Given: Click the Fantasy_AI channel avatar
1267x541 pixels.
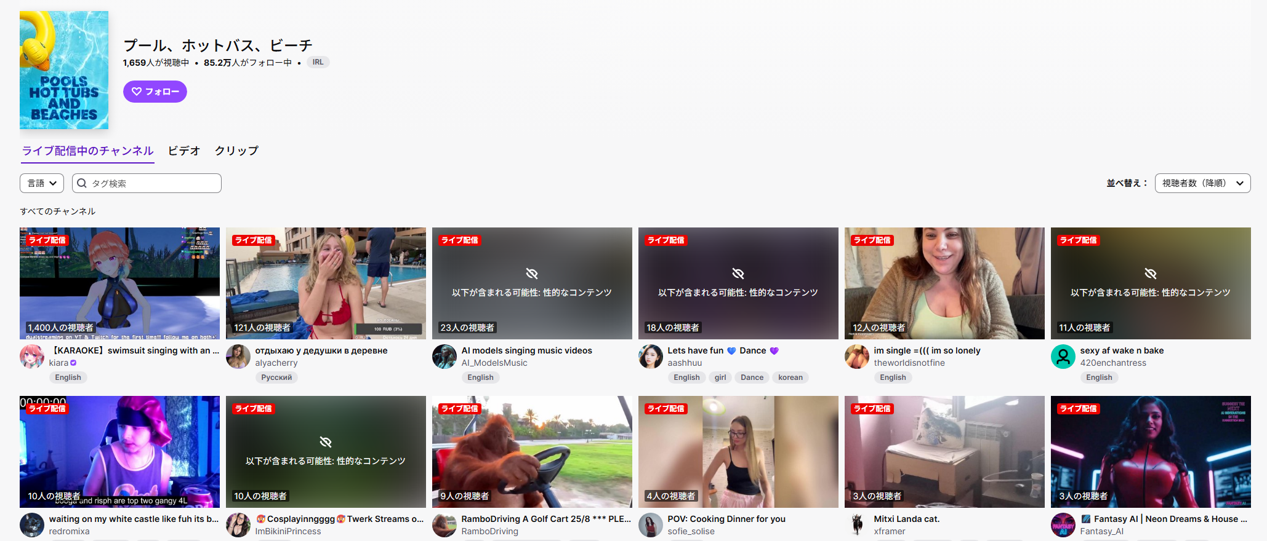Looking at the screenshot, I should (x=1063, y=525).
